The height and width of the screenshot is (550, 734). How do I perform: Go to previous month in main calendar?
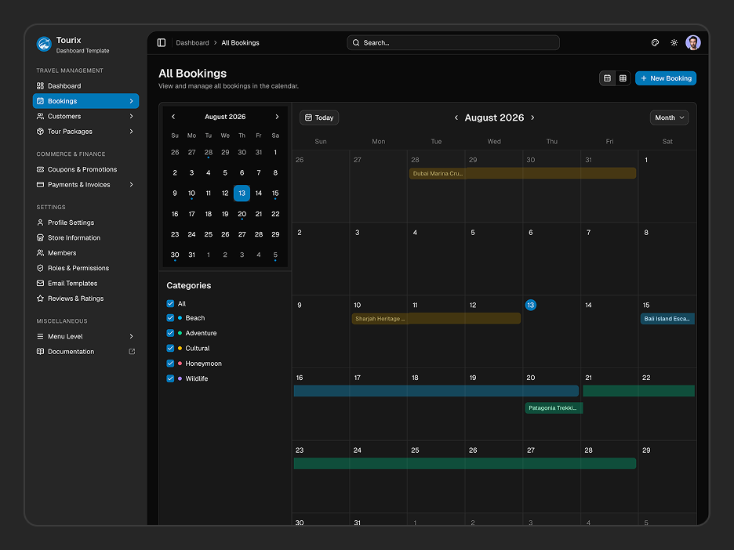(x=456, y=118)
